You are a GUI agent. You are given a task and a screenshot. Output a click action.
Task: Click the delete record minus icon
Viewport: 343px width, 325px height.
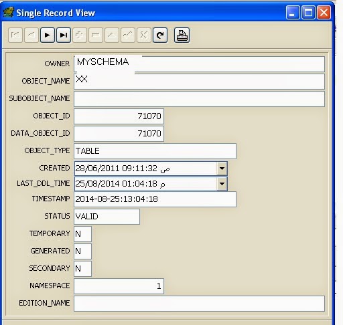pyautogui.click(x=96, y=35)
